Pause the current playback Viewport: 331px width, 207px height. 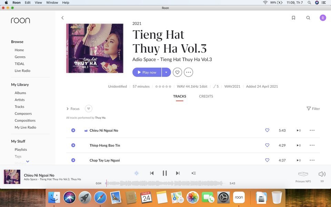tap(165, 173)
